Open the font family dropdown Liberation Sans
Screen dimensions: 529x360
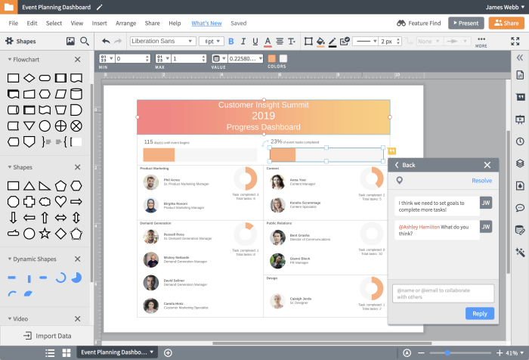(163, 41)
